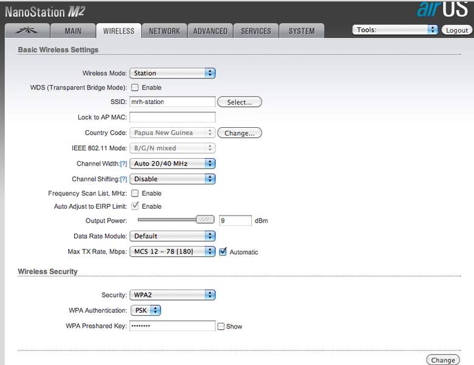Toggle the Automatic TX rate checkbox
This screenshot has height=365, width=474.
223,251
